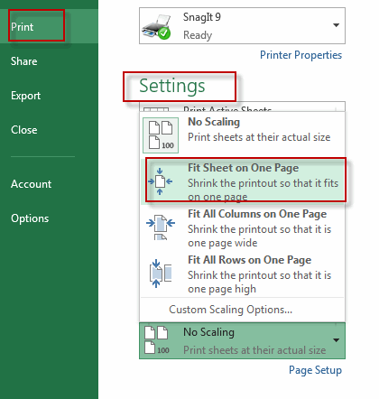Viewport: 379px width, 399px height.
Task: Click the SnagIt 9 printer icon
Action: coord(157,27)
